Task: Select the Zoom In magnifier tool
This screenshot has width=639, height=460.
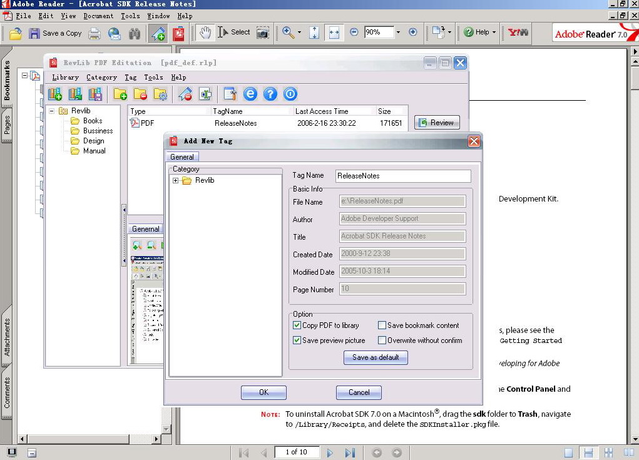Action: pos(288,32)
